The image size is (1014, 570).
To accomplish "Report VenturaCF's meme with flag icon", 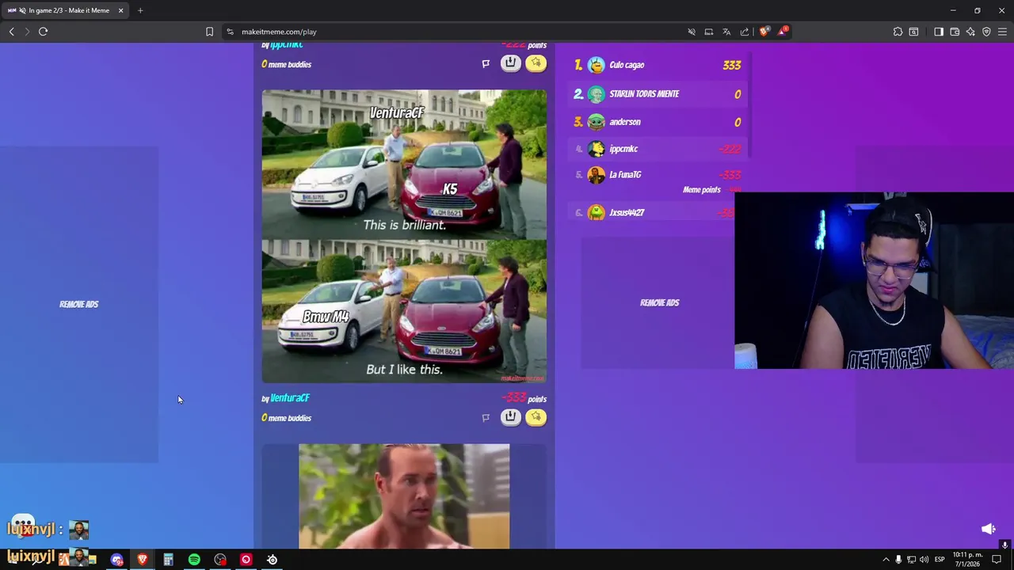I will click(486, 417).
